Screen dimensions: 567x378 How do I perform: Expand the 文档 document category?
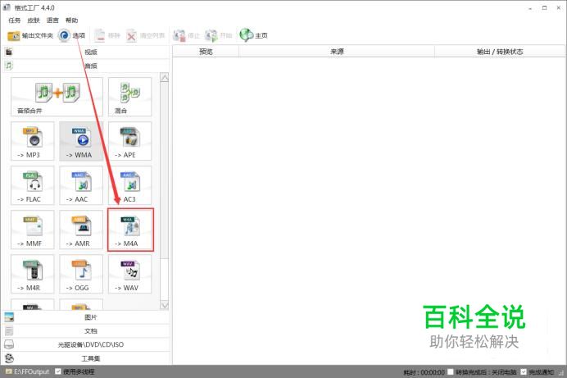click(86, 331)
